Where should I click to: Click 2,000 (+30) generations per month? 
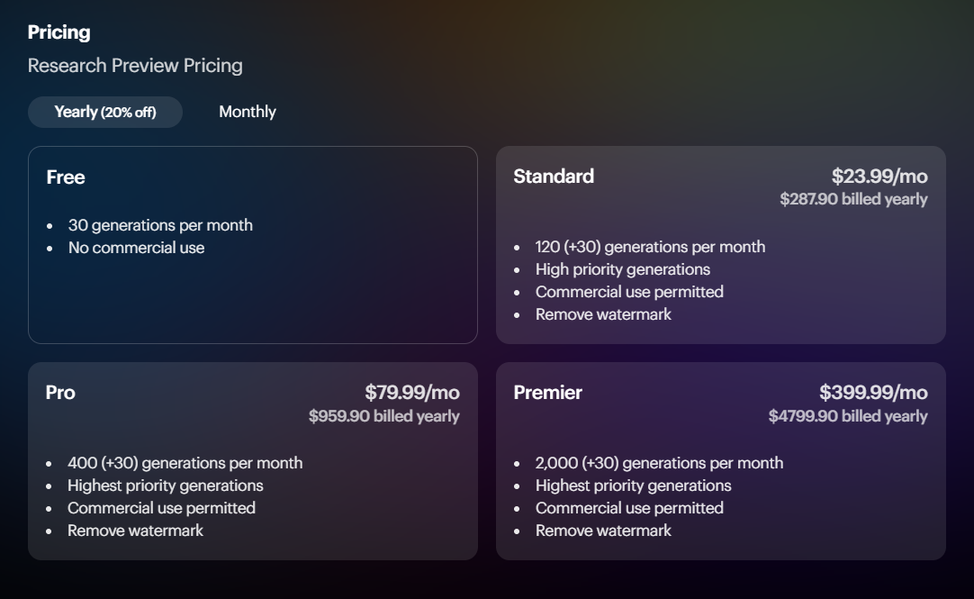tap(659, 463)
